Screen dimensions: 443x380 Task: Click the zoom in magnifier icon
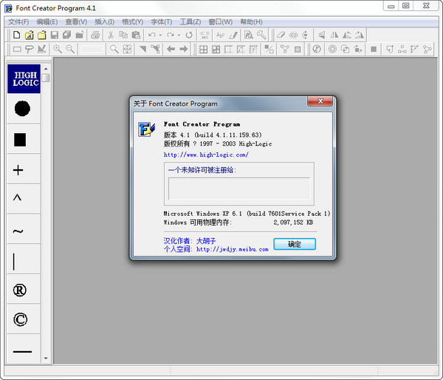tap(58, 49)
